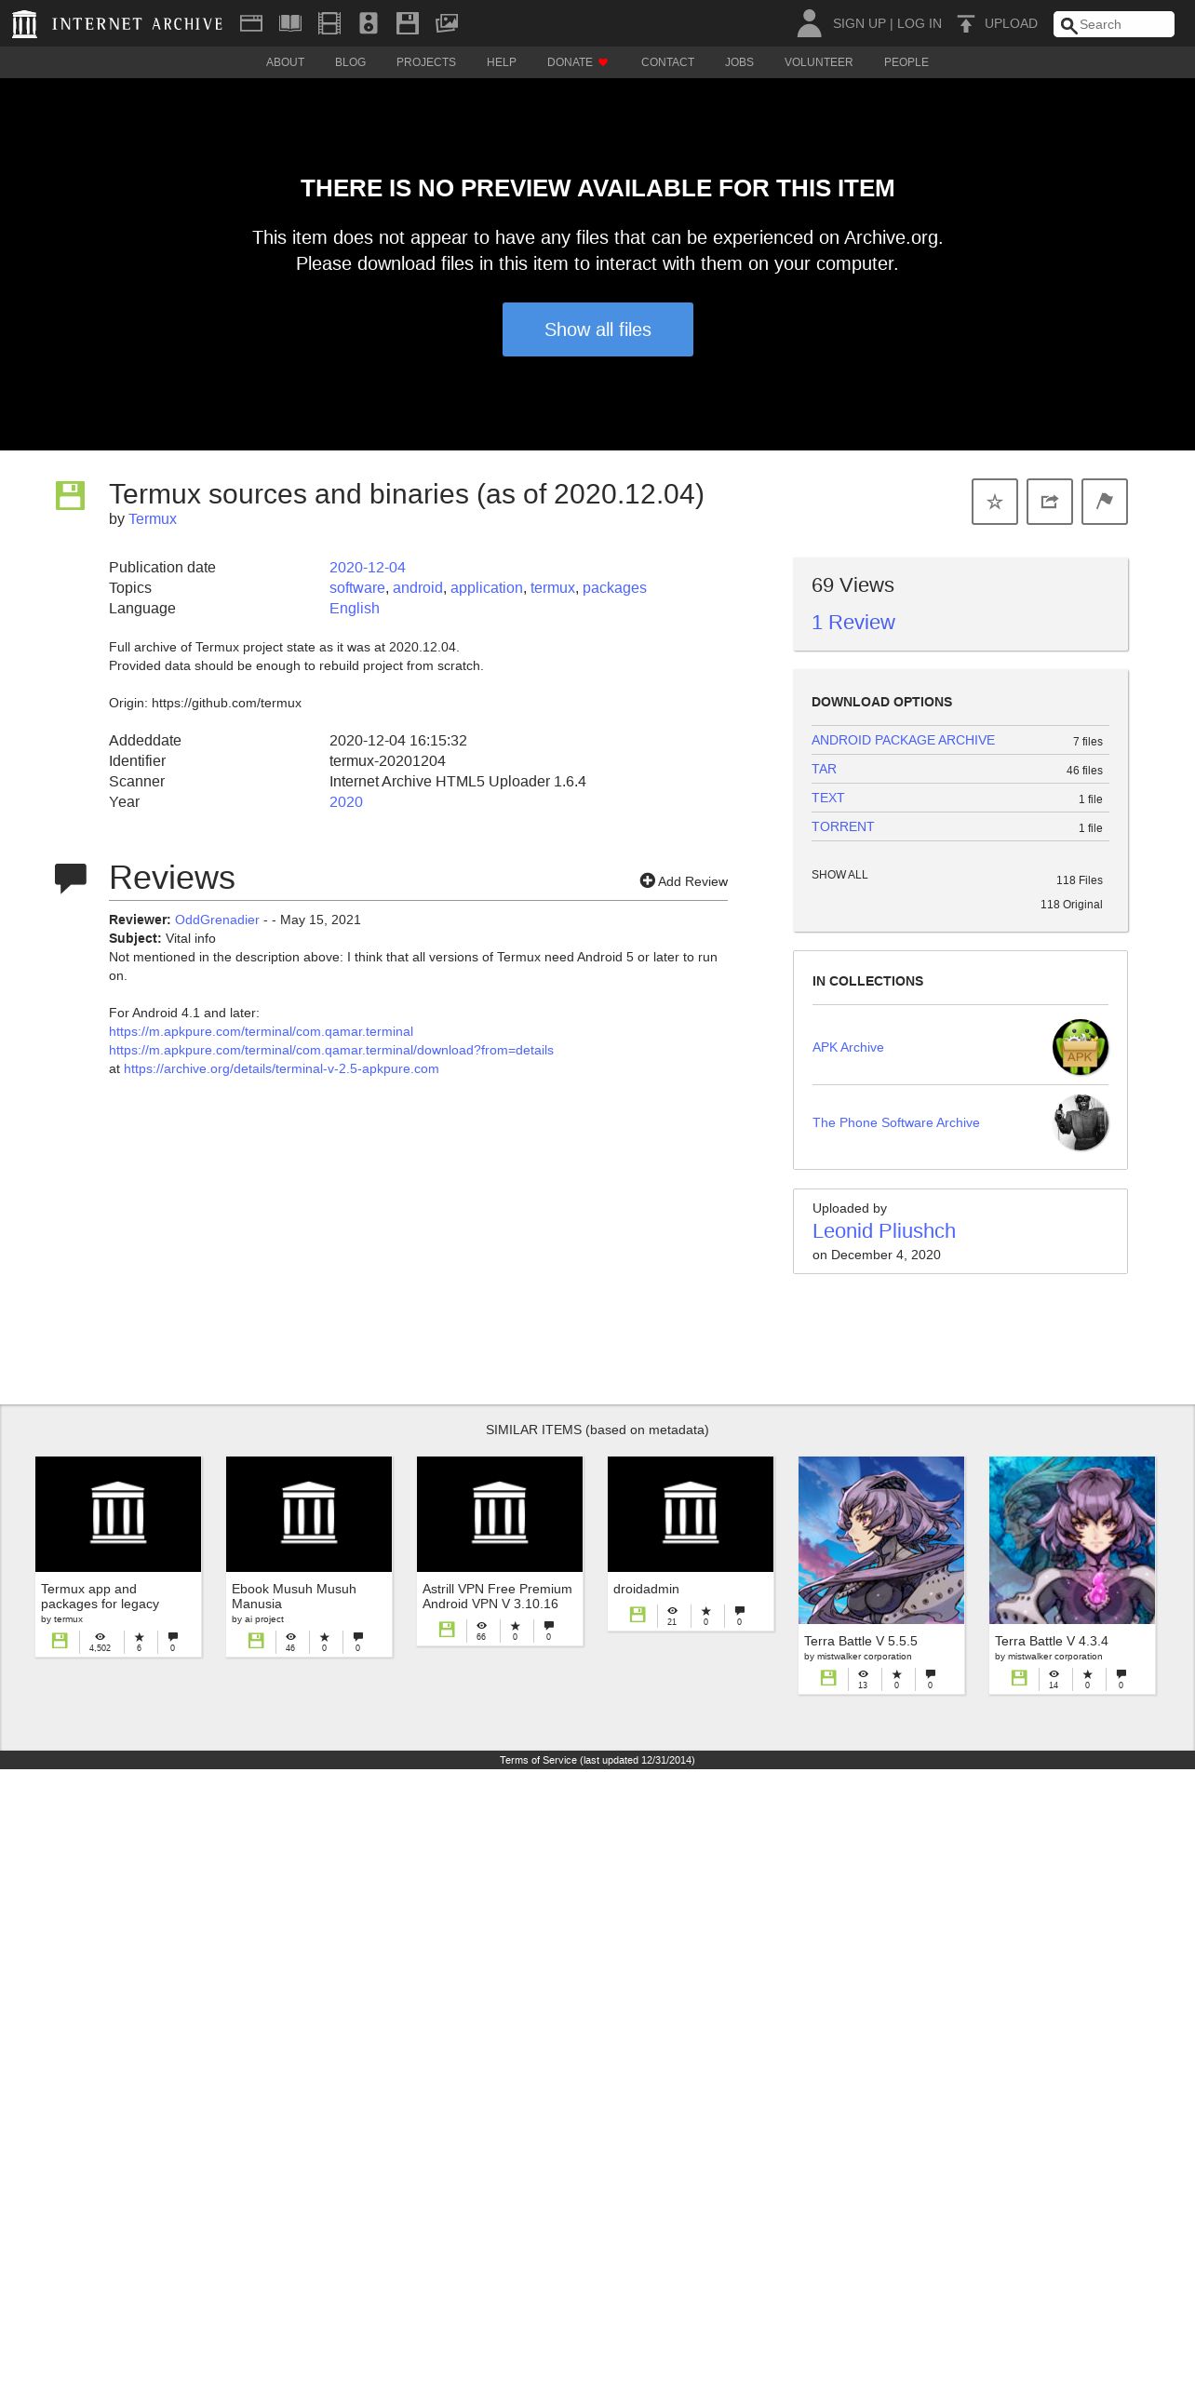Open the JOBS menu item
1195x2390 pixels.
click(739, 62)
